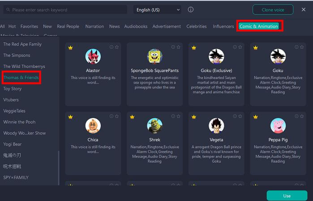Image resolution: width=313 pixels, height=201 pixels.
Task: Select the Toy Story category
Action: (x=13, y=88)
